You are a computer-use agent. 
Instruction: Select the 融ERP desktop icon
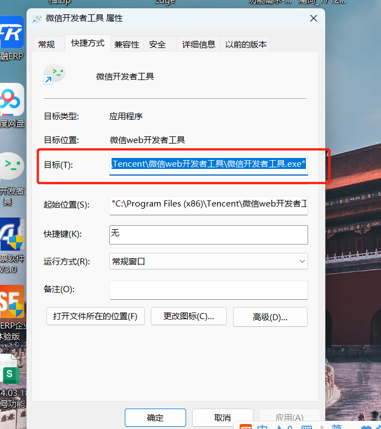pos(12,38)
